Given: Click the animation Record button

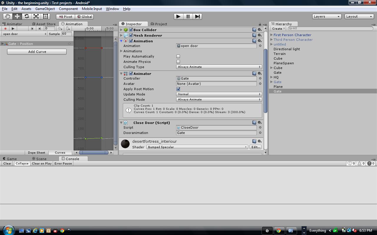Looking at the screenshot, I should point(5,28).
